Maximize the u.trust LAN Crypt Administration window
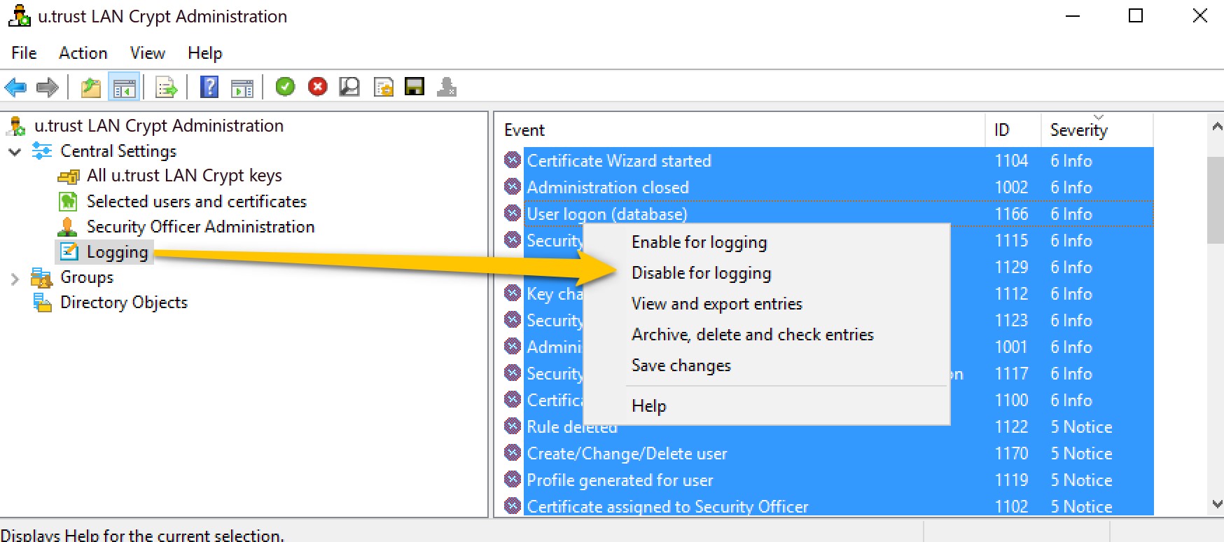 [1136, 16]
